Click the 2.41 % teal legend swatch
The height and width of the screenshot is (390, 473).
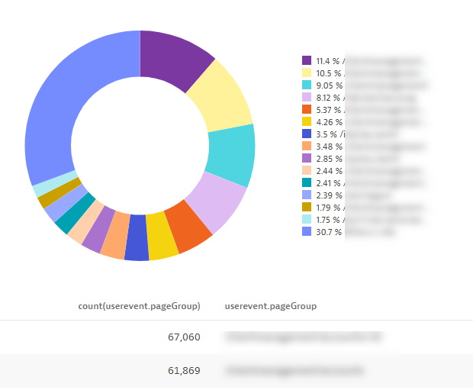(307, 183)
